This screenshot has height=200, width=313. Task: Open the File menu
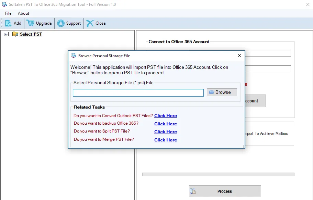coord(8,13)
